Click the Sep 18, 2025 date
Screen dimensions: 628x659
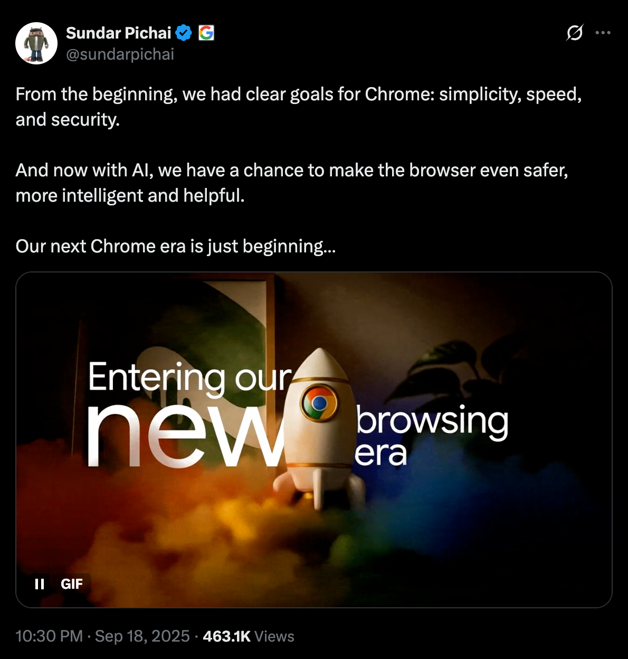click(x=142, y=636)
